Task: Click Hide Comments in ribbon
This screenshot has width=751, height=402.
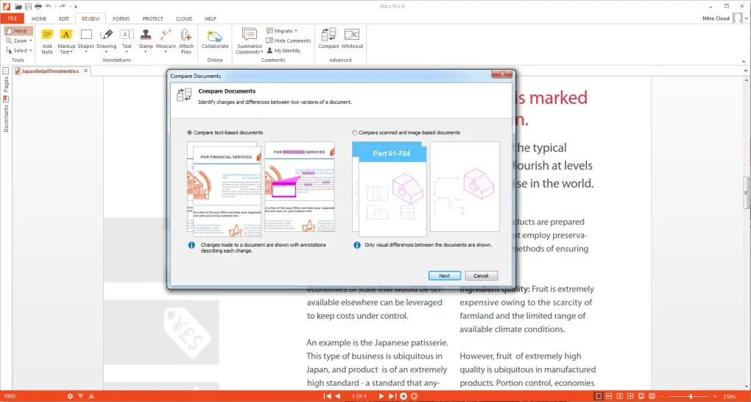Action: (289, 40)
